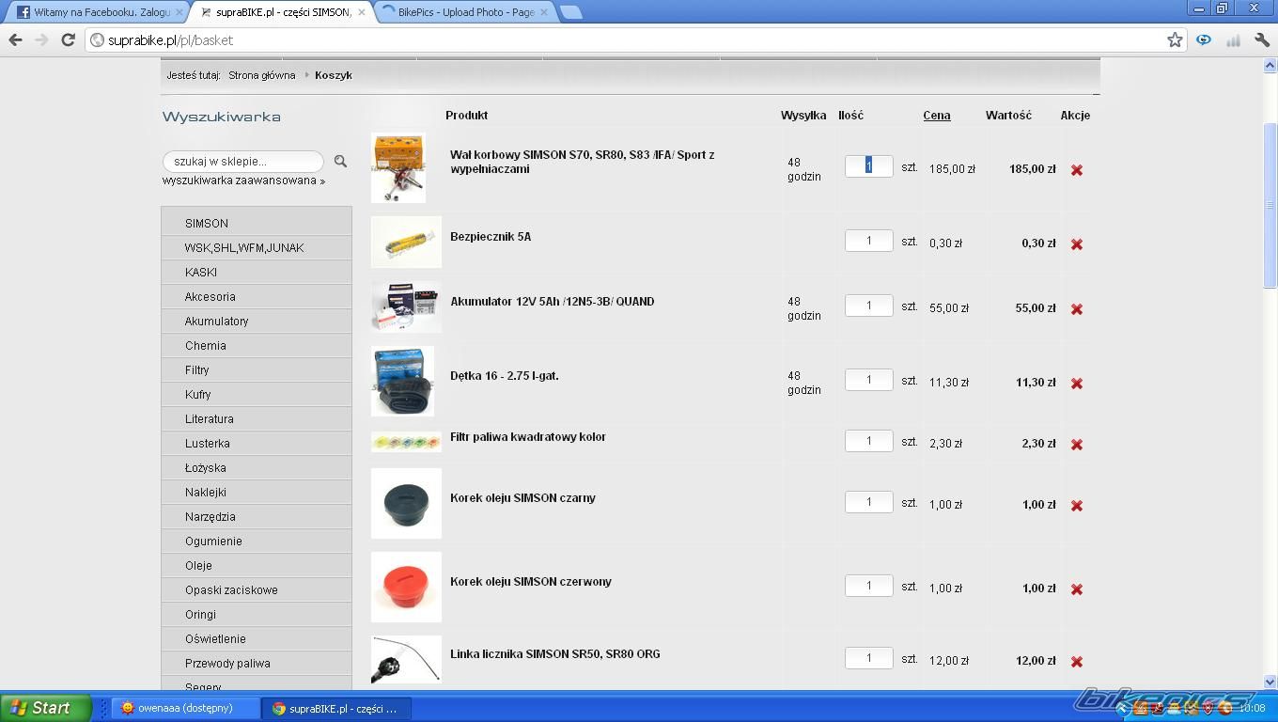The height and width of the screenshot is (722, 1278).
Task: Open owenaaa (dostępny) taskbar window
Action: point(184,708)
